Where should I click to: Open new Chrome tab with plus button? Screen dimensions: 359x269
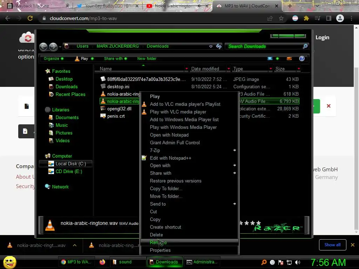coord(290,6)
